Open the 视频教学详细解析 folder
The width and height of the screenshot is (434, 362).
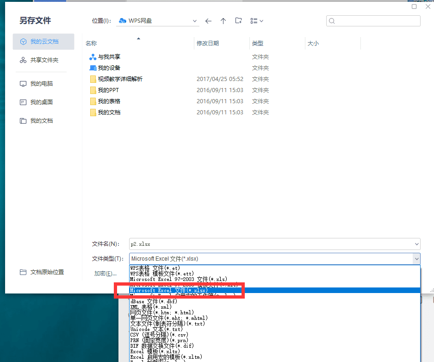point(120,79)
